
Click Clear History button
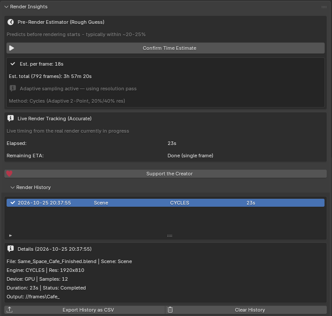tap(246, 310)
